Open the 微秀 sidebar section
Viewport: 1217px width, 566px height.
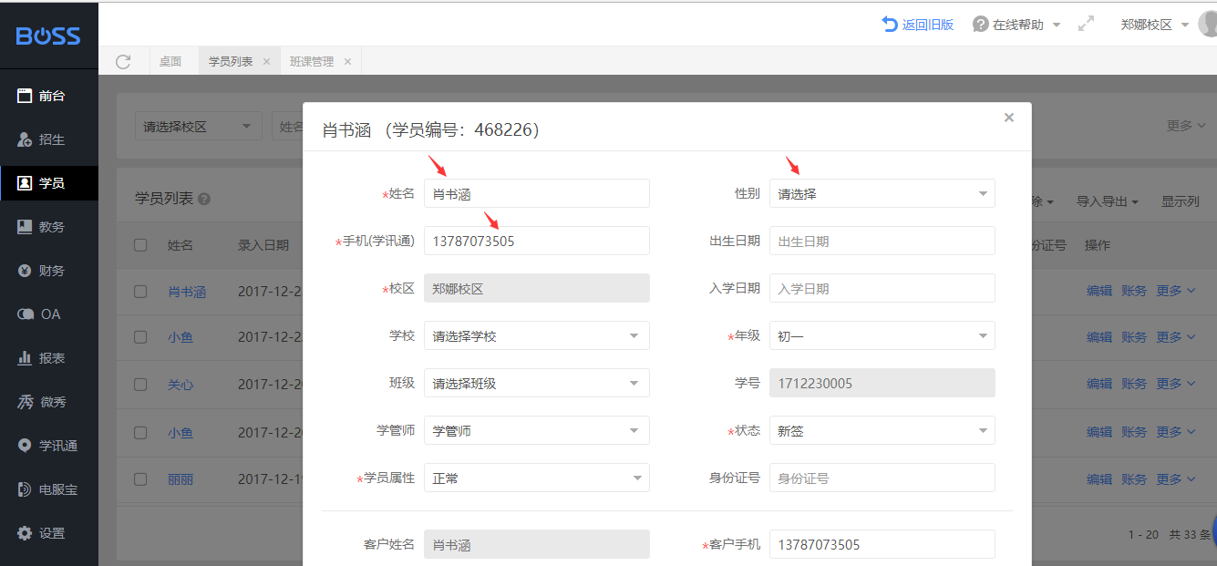click(49, 402)
